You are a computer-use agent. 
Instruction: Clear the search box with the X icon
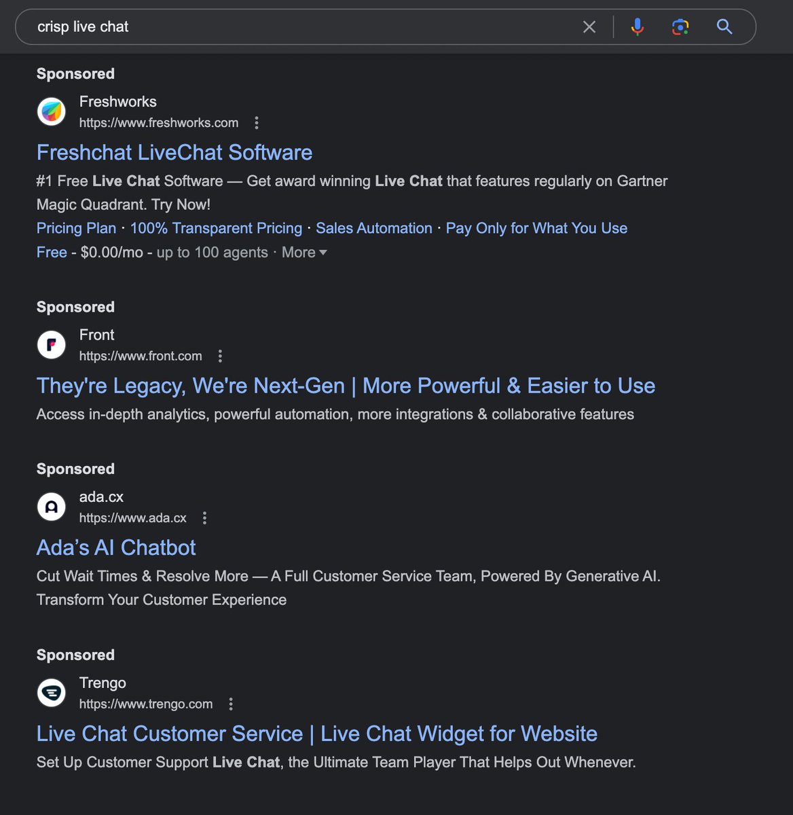point(589,26)
